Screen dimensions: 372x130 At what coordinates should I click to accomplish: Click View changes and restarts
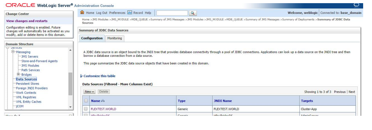point(27,21)
